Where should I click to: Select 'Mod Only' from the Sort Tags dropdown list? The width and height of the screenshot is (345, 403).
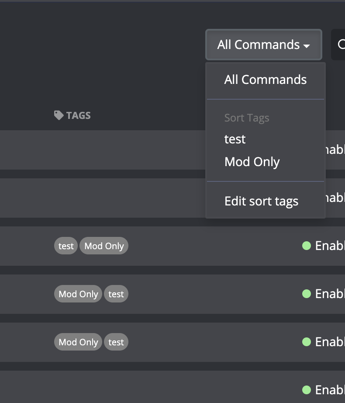[252, 161]
